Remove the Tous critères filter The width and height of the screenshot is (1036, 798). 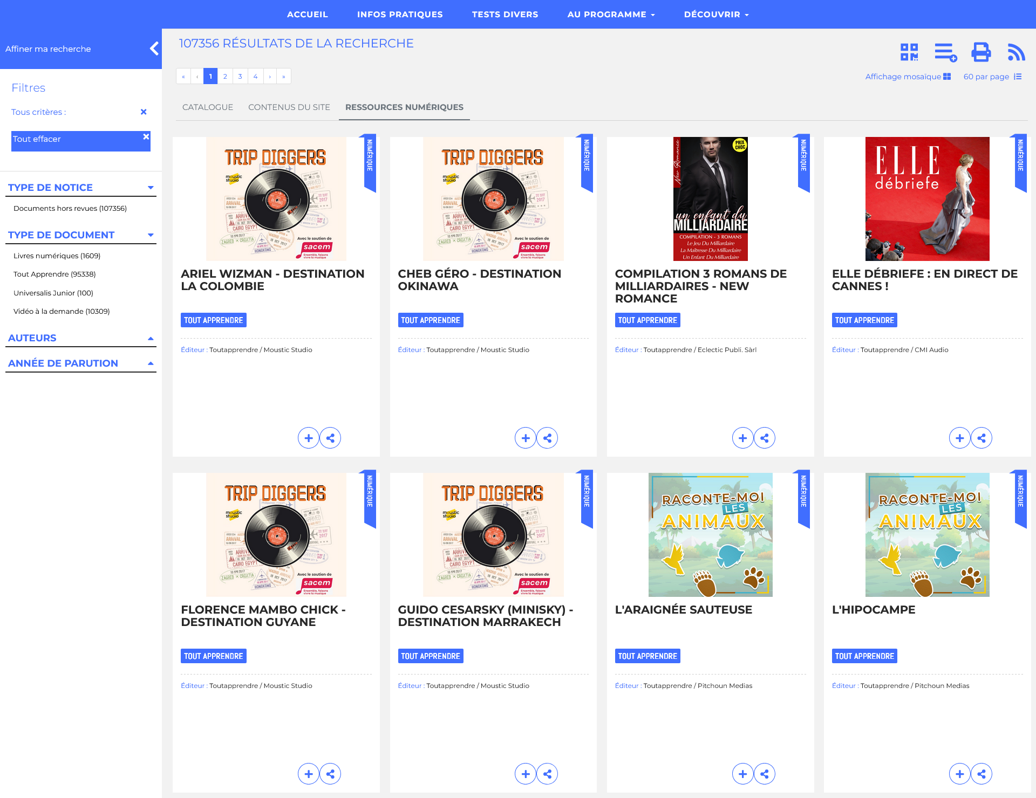[144, 112]
